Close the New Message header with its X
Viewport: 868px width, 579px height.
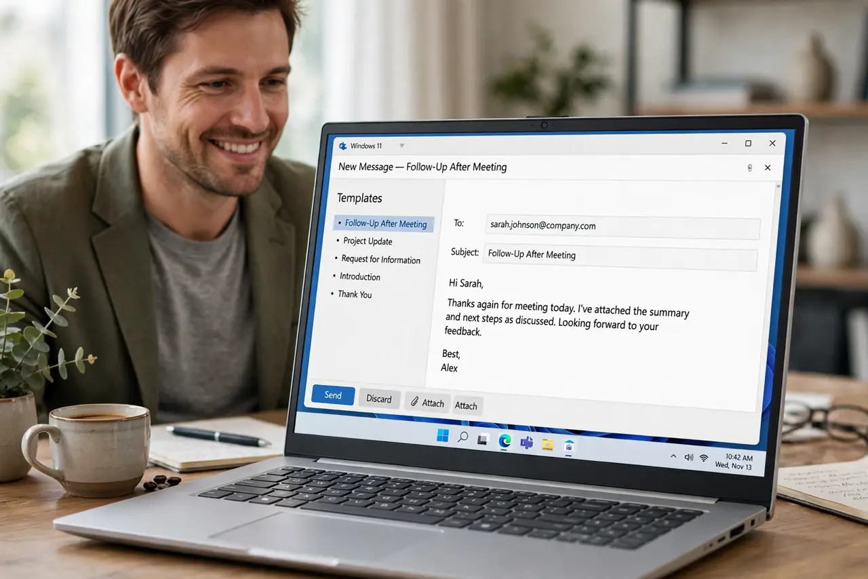click(x=768, y=167)
